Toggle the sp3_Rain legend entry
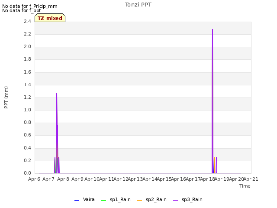The width and height of the screenshot is (277, 208). [187, 200]
